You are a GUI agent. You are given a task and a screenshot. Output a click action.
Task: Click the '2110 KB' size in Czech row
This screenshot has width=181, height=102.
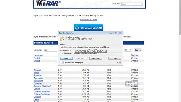(86, 99)
